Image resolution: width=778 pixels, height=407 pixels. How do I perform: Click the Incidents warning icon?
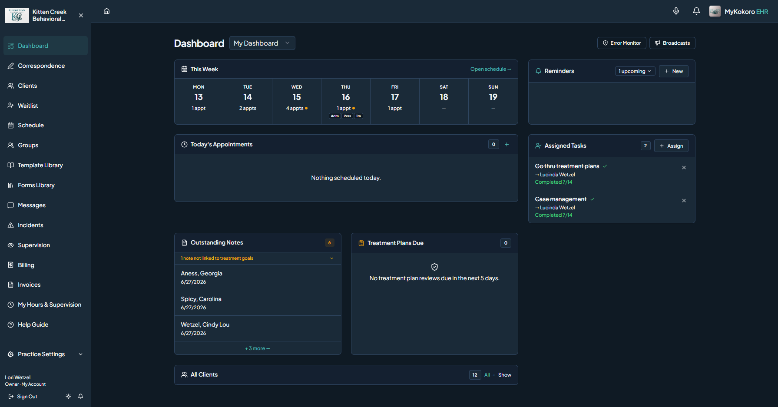[x=11, y=225]
